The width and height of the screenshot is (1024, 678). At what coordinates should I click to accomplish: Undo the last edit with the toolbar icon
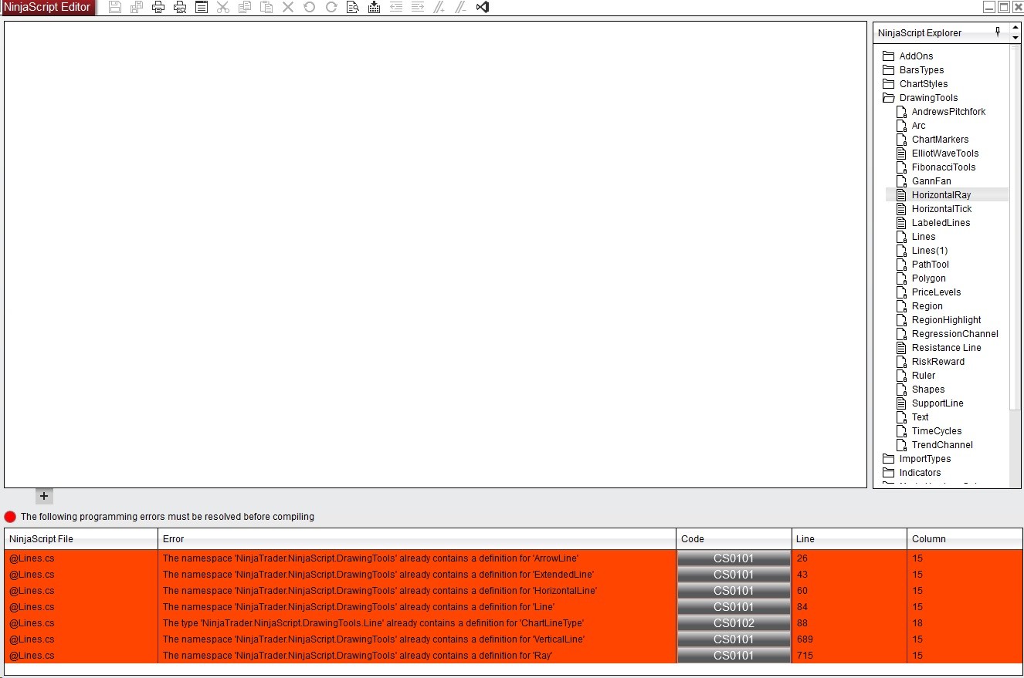[310, 7]
